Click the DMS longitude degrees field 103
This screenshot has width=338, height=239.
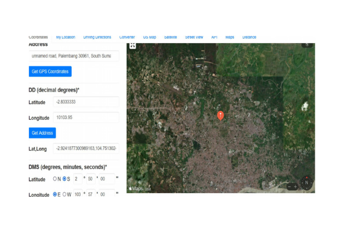point(78,193)
